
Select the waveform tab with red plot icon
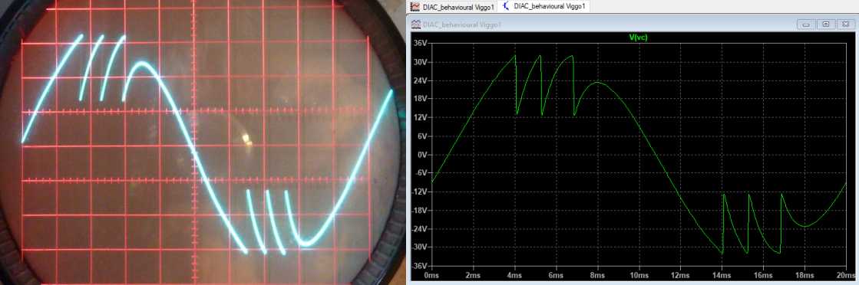pyautogui.click(x=453, y=7)
